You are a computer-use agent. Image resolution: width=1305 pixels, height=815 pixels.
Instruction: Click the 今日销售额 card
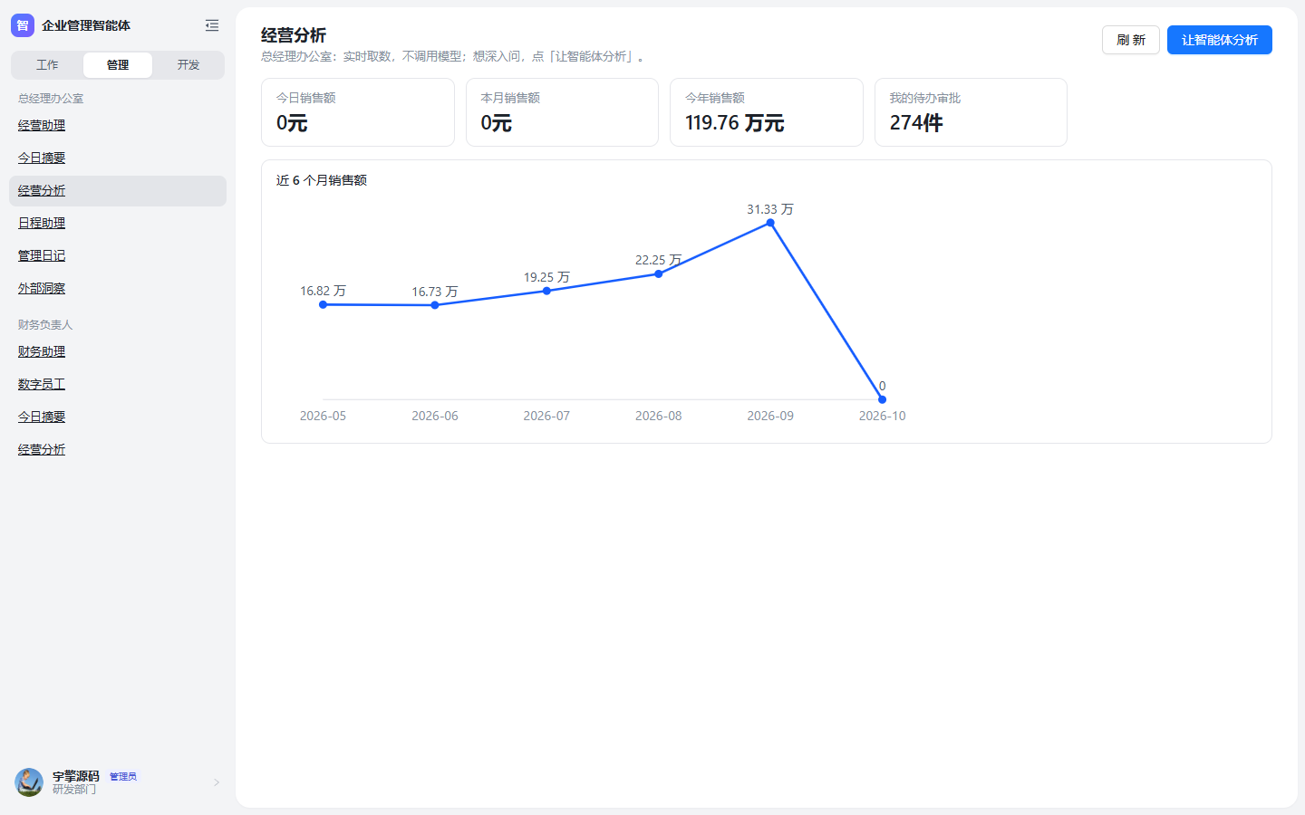point(358,112)
